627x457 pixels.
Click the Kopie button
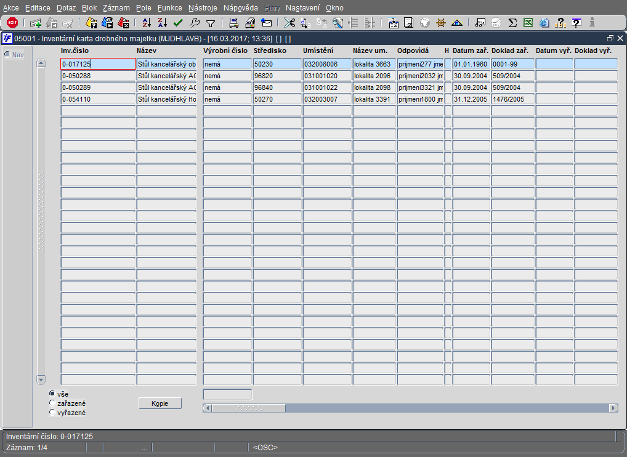click(x=160, y=403)
